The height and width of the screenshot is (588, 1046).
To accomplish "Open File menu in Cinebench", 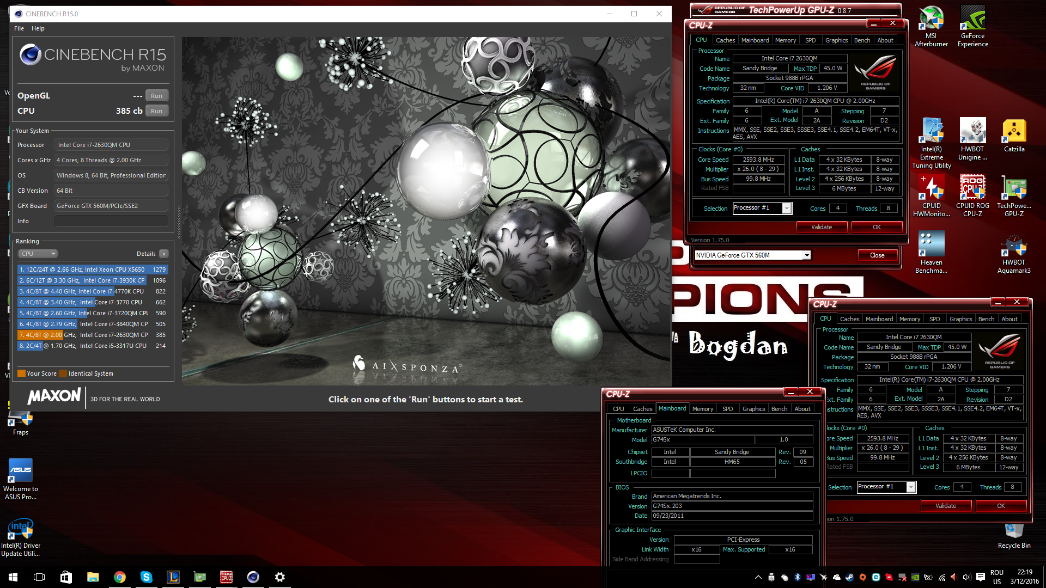I will [x=19, y=28].
